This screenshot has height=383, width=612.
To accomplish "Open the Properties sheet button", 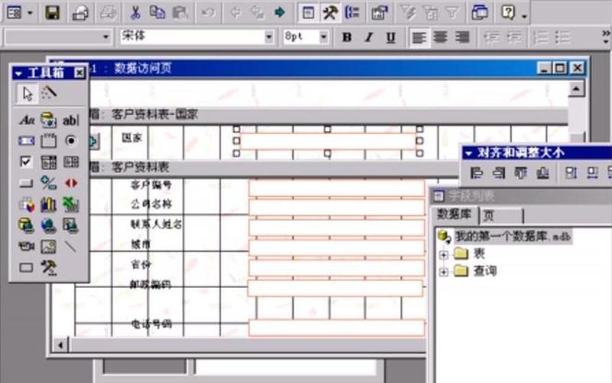I will [379, 12].
